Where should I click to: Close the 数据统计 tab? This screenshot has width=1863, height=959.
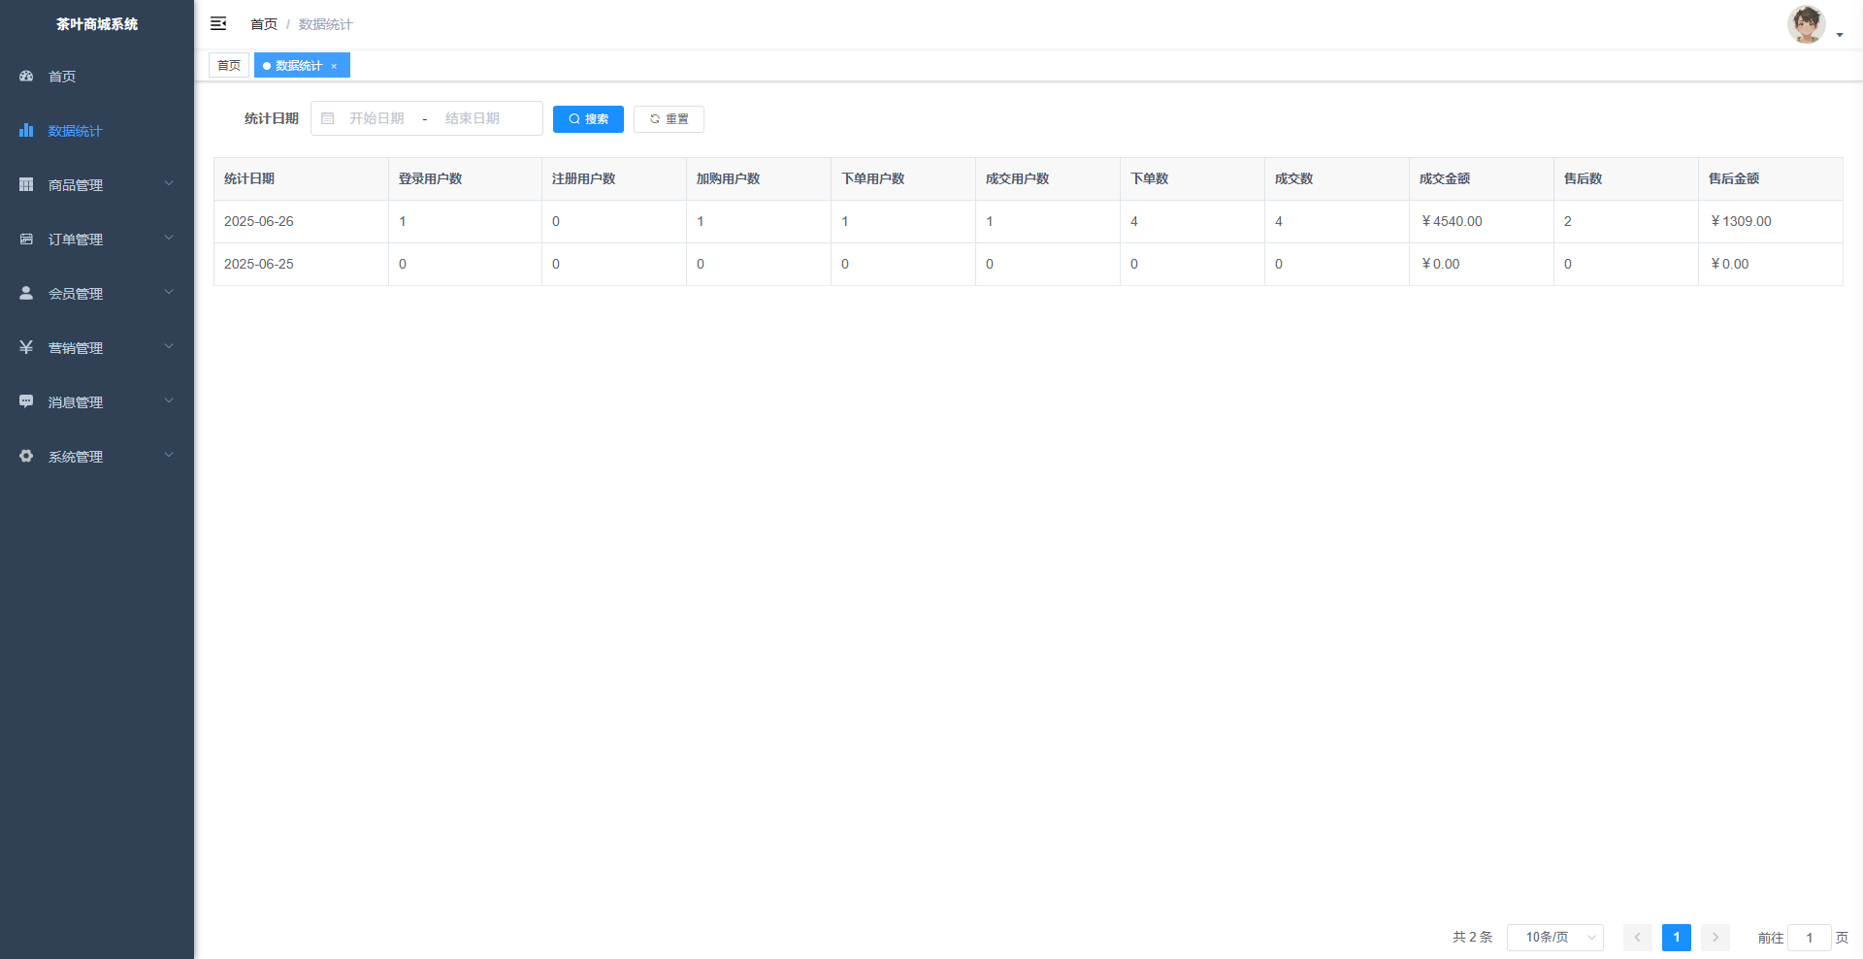334,66
